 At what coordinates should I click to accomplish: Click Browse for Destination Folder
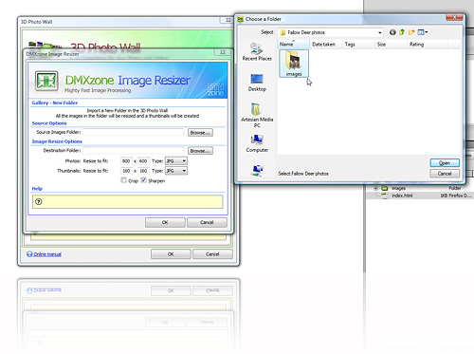click(200, 151)
